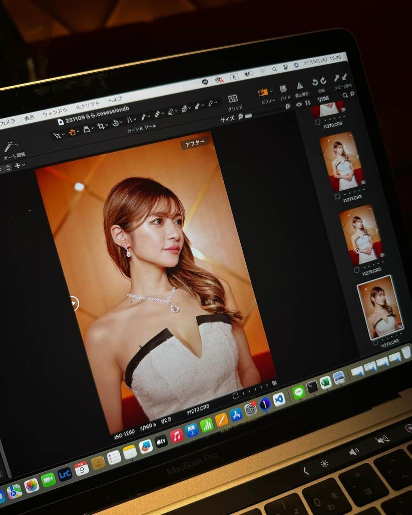Tick the color tag box under viewer image
Screen dimensions: 412x515
click(x=235, y=396)
